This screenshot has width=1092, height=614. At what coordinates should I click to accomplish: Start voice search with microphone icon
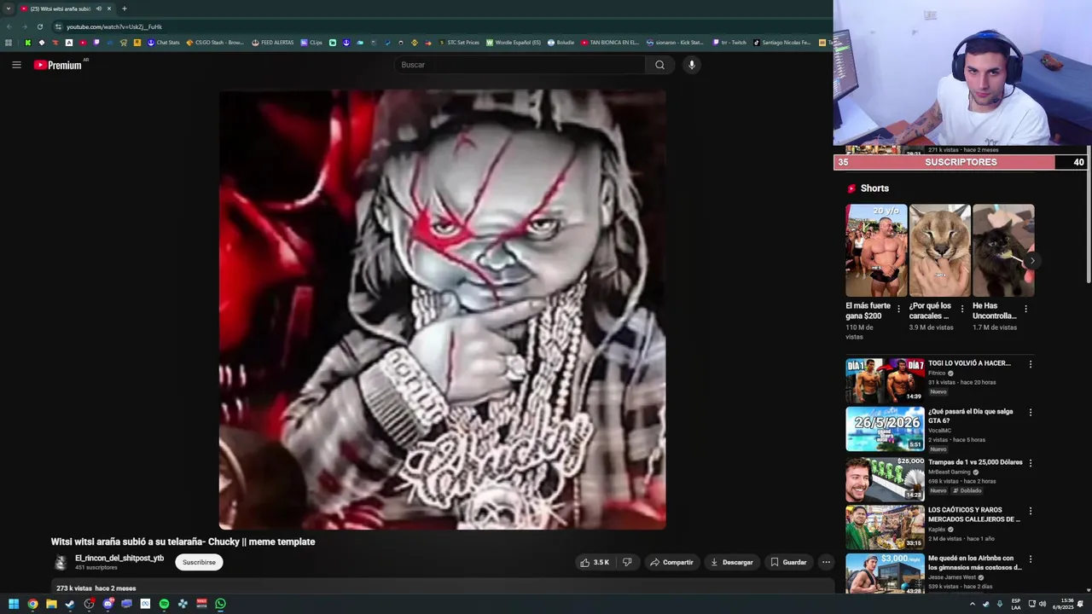click(x=692, y=65)
